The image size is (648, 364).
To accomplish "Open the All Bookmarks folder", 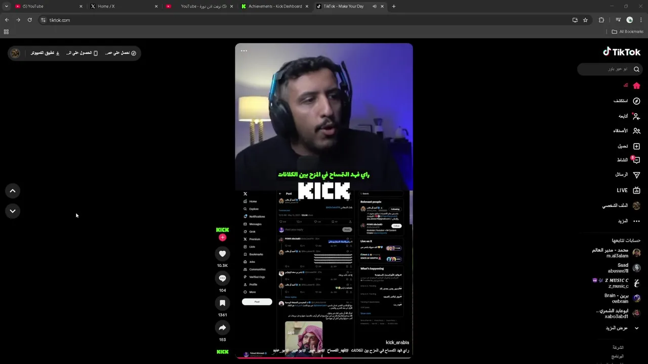I will point(627,31).
